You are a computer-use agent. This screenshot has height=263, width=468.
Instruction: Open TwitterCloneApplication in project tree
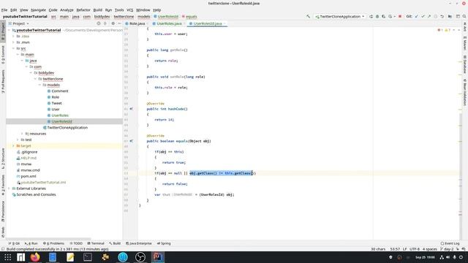(x=67, y=128)
